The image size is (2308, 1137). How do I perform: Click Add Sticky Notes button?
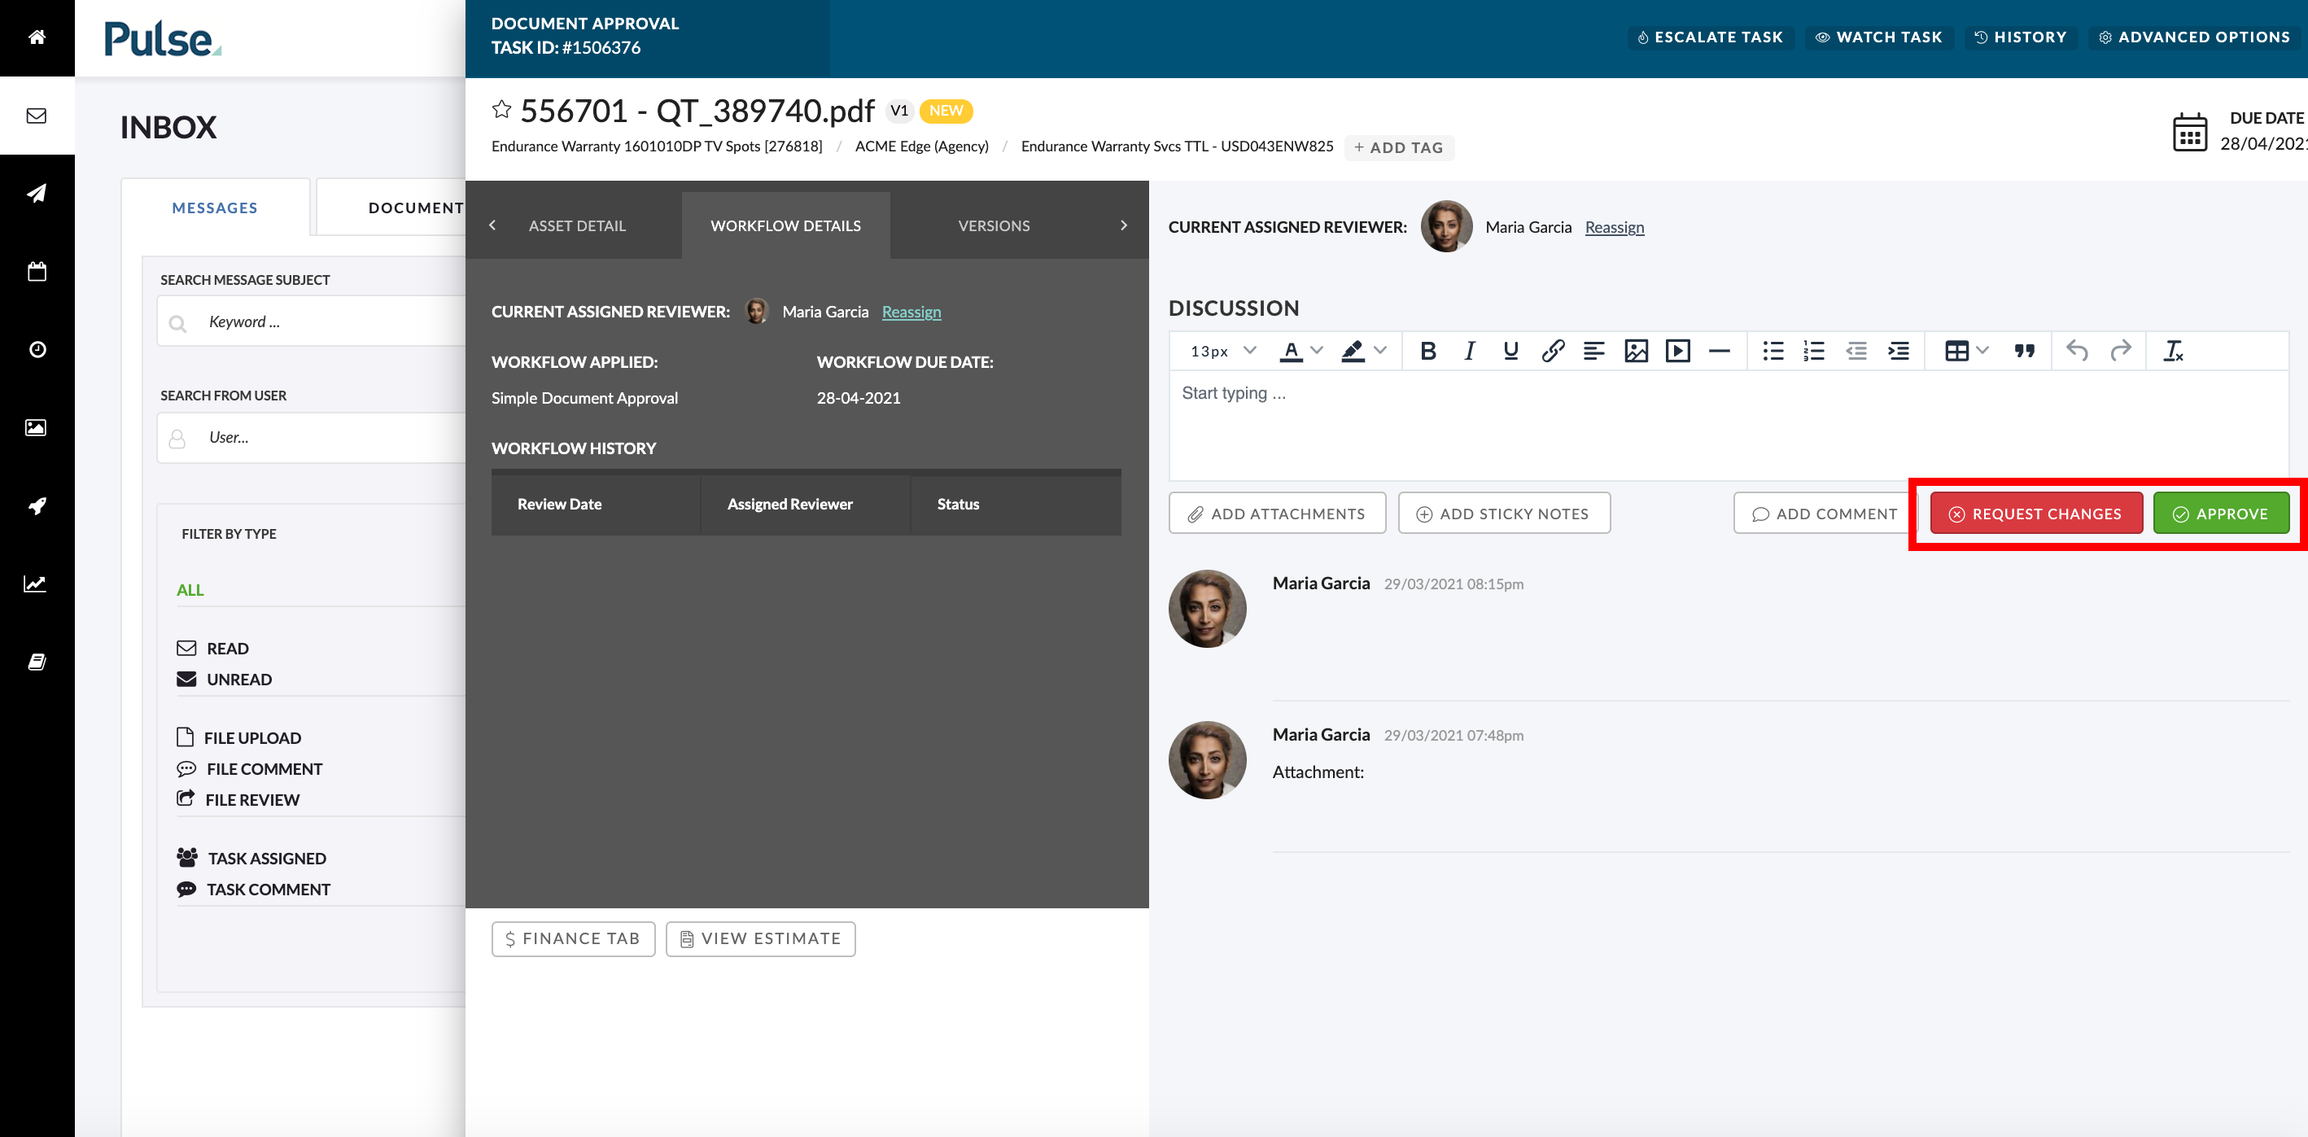(x=1503, y=514)
